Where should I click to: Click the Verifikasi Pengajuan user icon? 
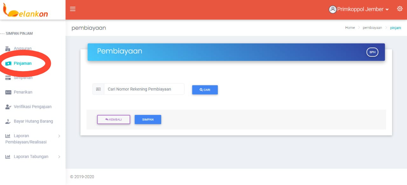(x=8, y=107)
